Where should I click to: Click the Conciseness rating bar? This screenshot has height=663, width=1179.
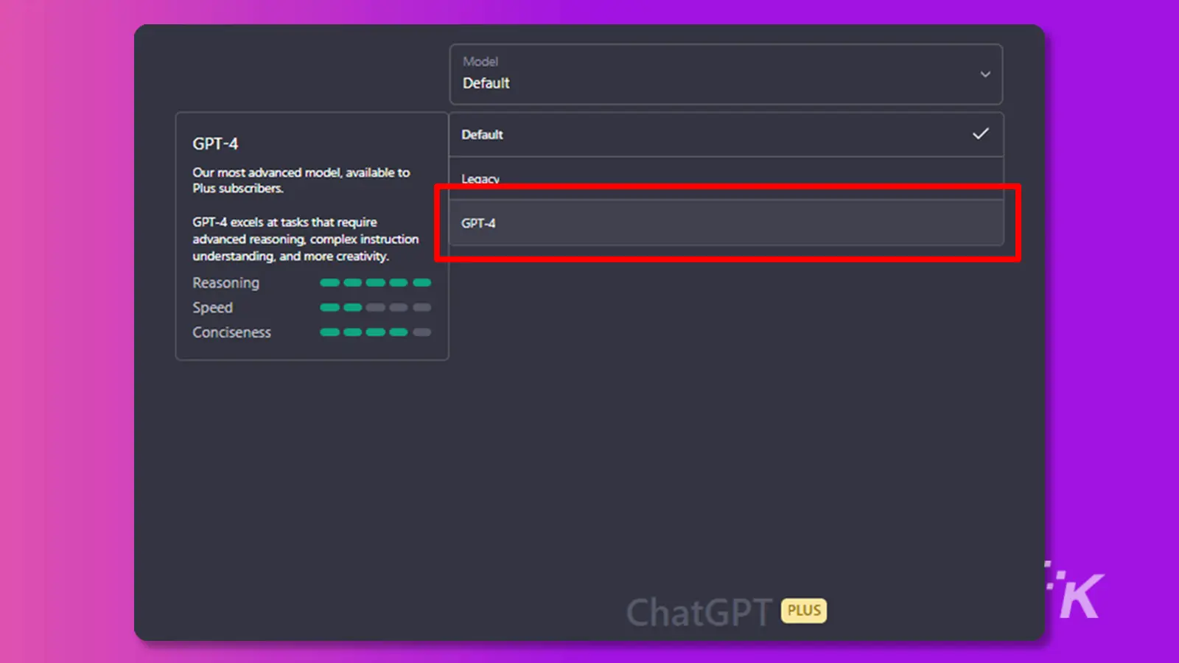[375, 332]
